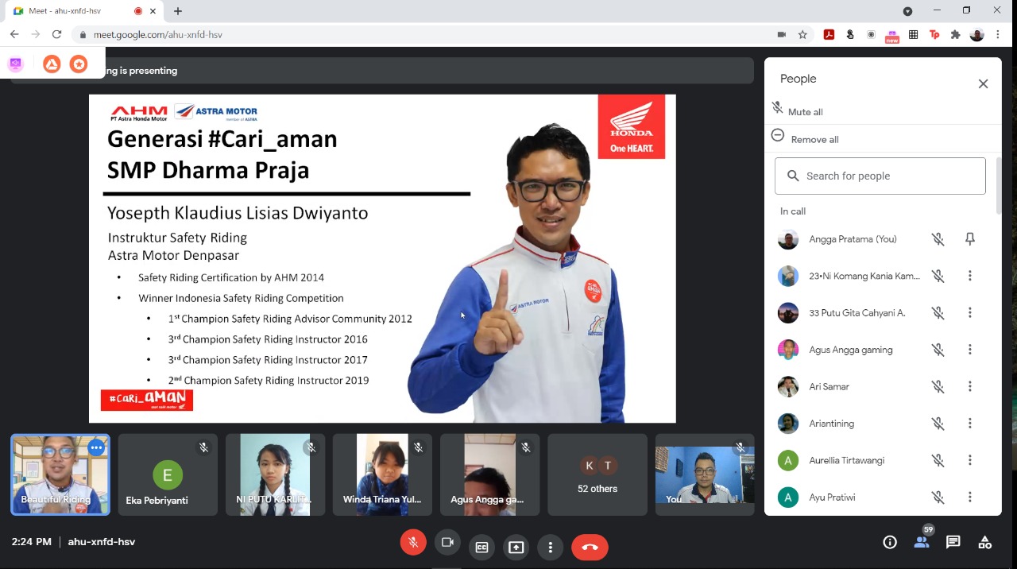Open a new browser tab
This screenshot has height=569, width=1017.
[x=178, y=11]
